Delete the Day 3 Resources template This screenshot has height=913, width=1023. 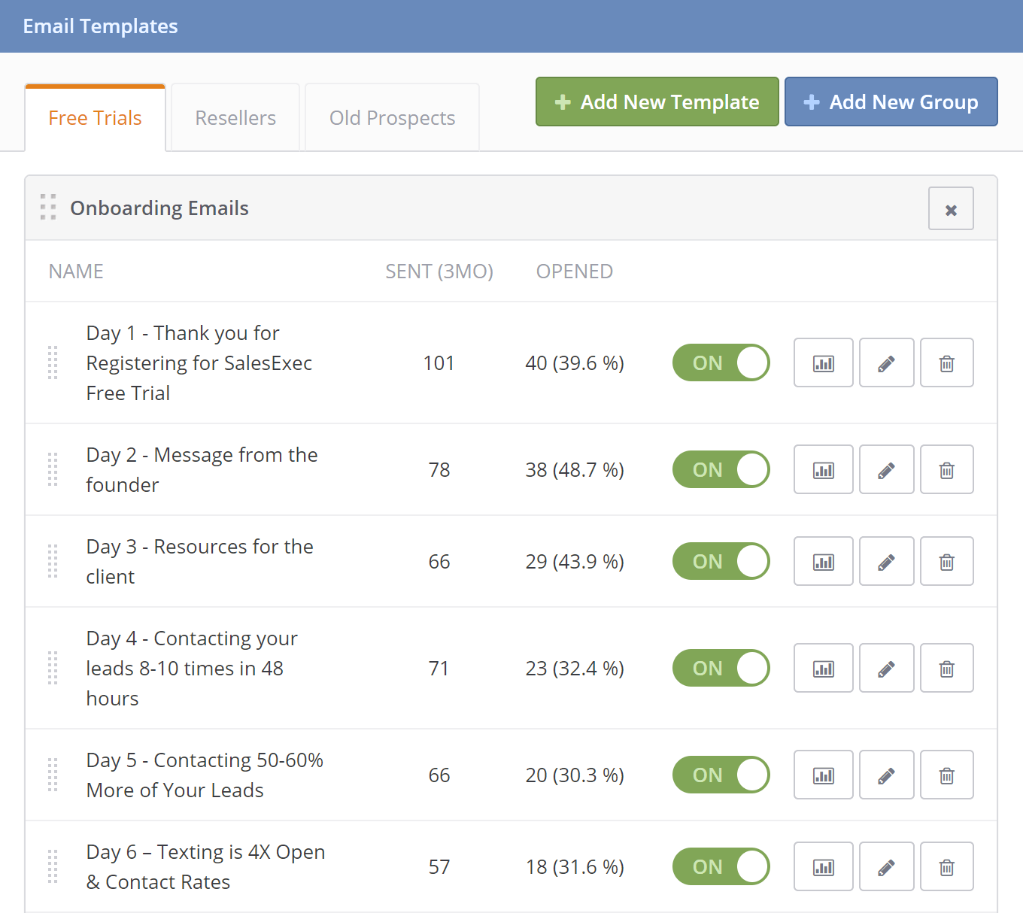(946, 561)
